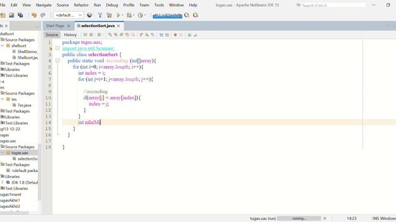The height and width of the screenshot is (222, 396).
Task: Click the Uncomment icon in editor toolbar
Action: [196, 35]
